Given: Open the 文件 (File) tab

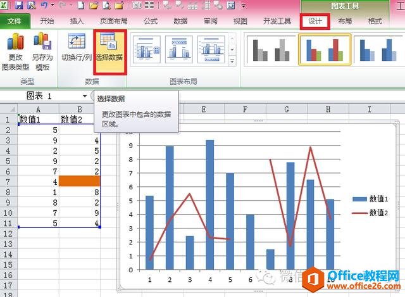Looking at the screenshot, I should pos(15,21).
